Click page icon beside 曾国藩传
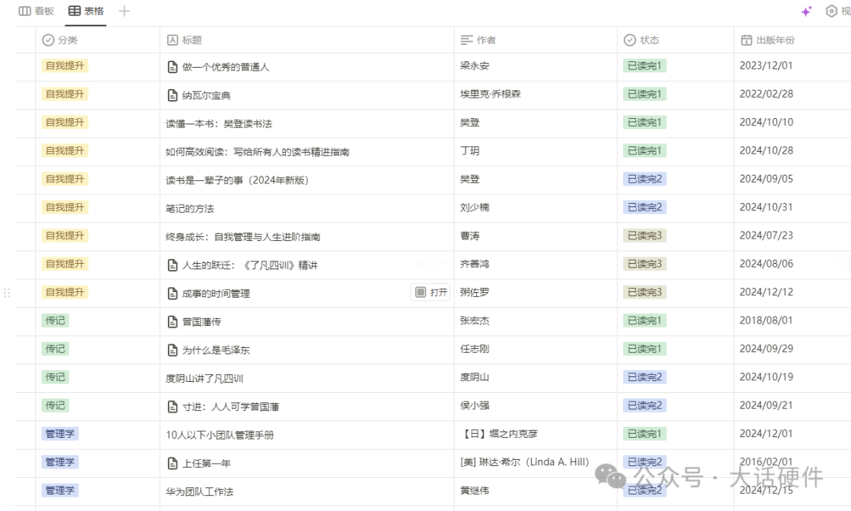The image size is (851, 511). click(173, 321)
